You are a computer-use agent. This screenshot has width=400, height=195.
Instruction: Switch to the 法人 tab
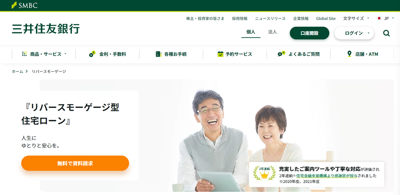tap(272, 32)
